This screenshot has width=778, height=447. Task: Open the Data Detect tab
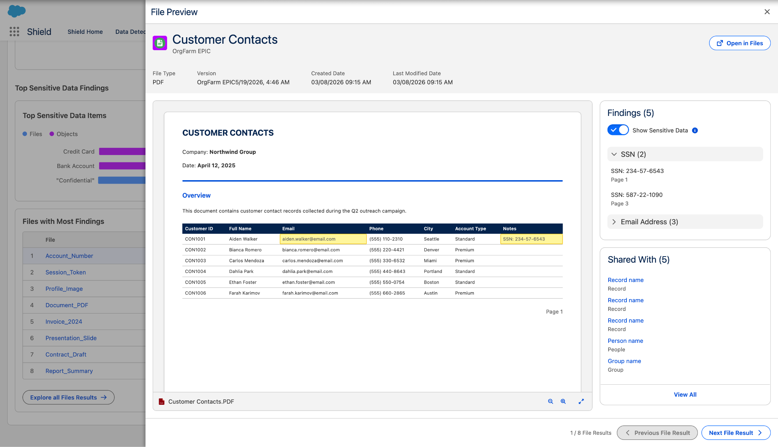coord(130,32)
